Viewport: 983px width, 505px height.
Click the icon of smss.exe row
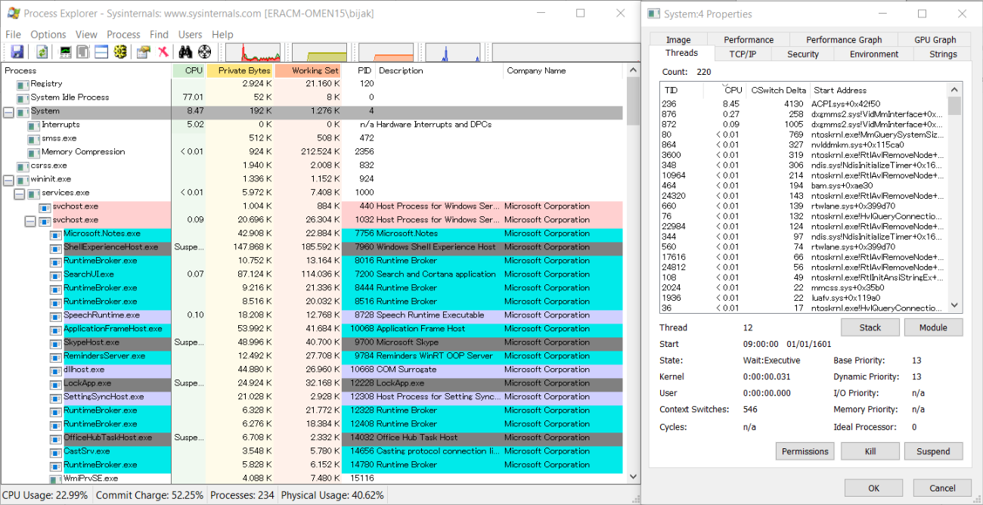coord(34,138)
